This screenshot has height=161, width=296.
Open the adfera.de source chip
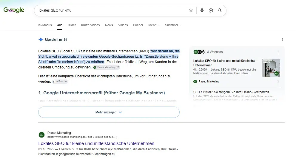(60, 82)
